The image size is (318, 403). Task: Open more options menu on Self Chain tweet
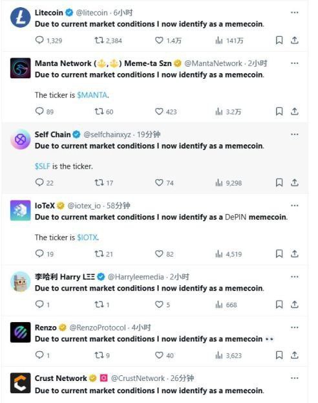tap(295, 135)
